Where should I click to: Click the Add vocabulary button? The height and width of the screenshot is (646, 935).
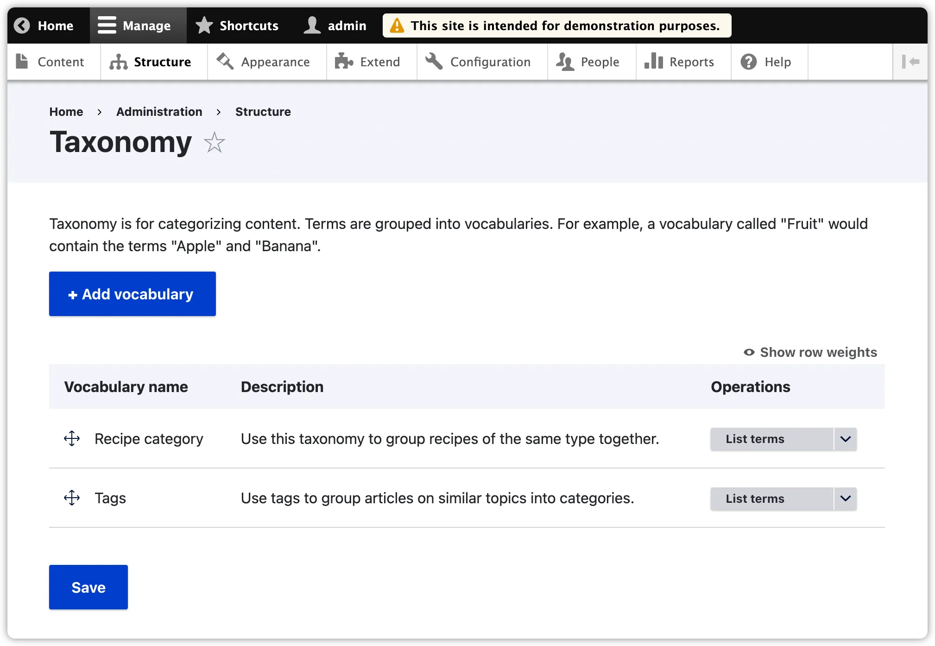coord(132,294)
